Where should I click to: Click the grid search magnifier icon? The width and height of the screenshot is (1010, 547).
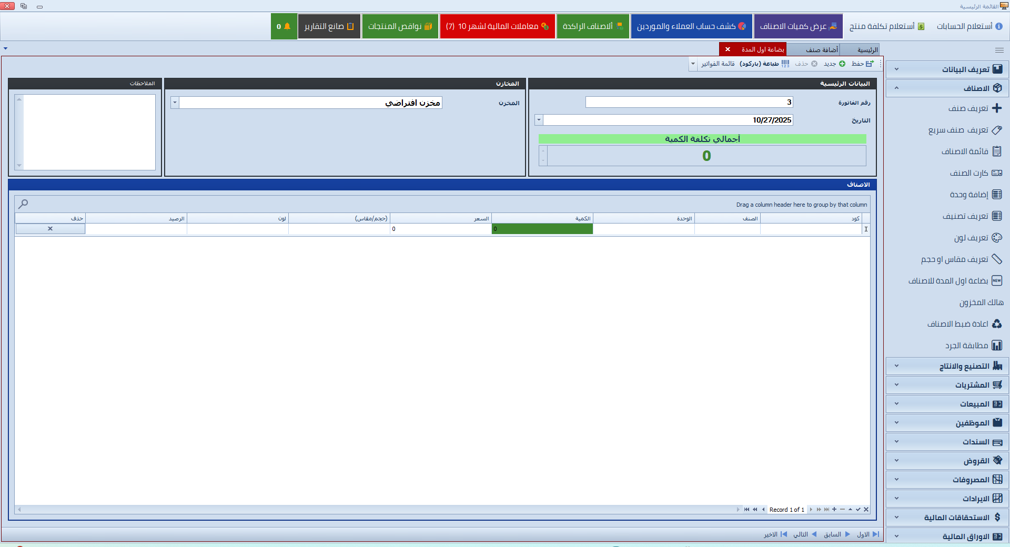pyautogui.click(x=23, y=204)
